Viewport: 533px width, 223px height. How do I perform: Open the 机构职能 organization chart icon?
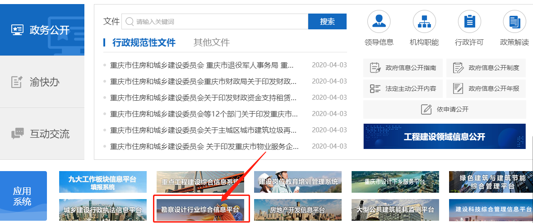point(424,22)
